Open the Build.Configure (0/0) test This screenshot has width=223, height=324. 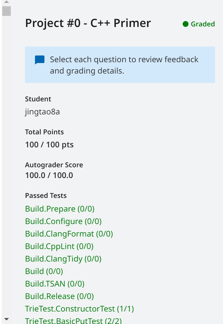point(63,221)
